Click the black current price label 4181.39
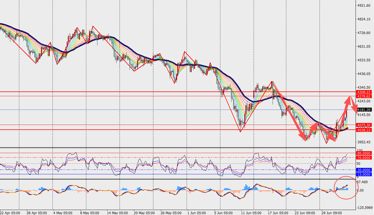Viewport: 374px width, 215px height. [364, 110]
